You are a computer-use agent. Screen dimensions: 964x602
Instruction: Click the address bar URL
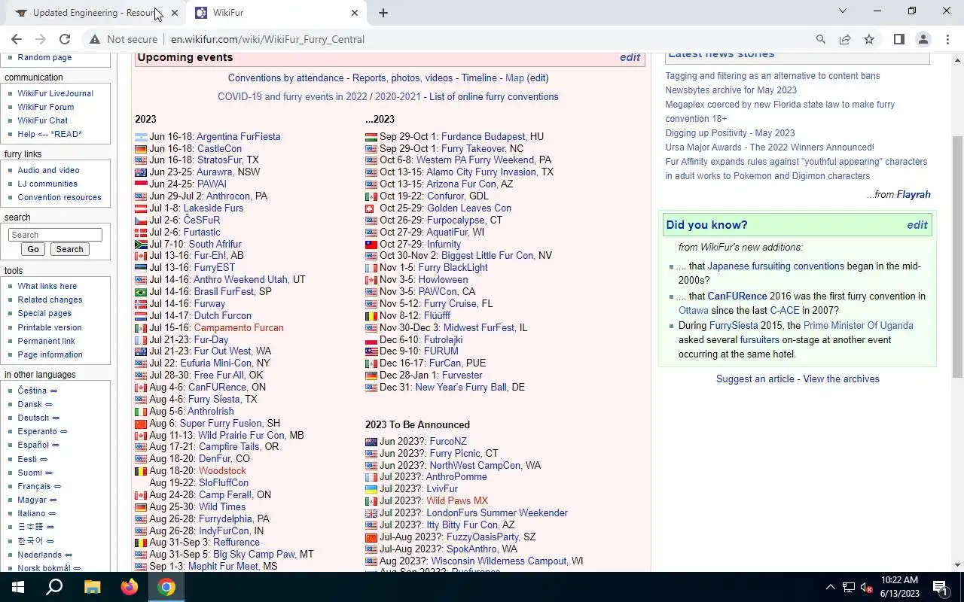267,39
